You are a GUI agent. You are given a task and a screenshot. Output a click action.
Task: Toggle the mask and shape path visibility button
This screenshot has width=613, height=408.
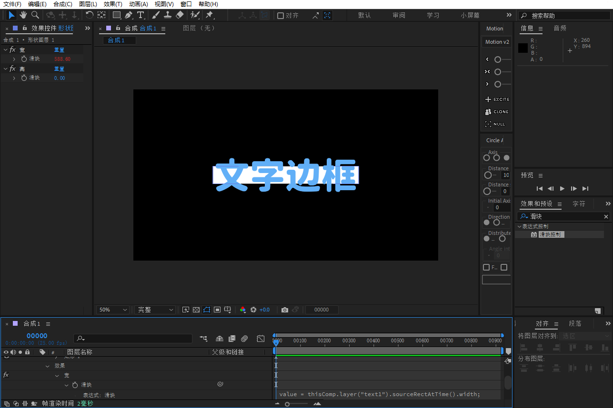[207, 310]
